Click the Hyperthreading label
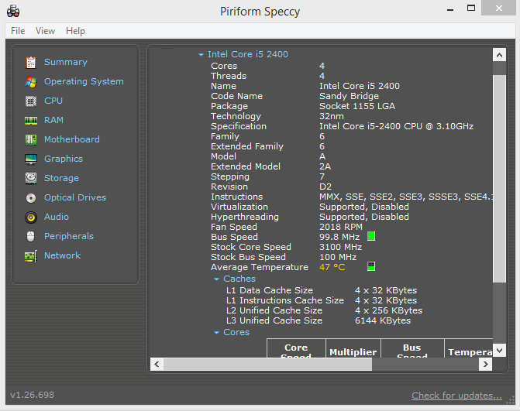This screenshot has height=411, width=520. pos(245,217)
